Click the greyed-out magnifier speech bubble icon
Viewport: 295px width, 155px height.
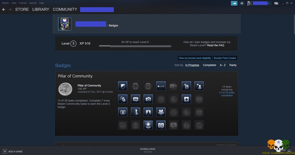(x=173, y=125)
